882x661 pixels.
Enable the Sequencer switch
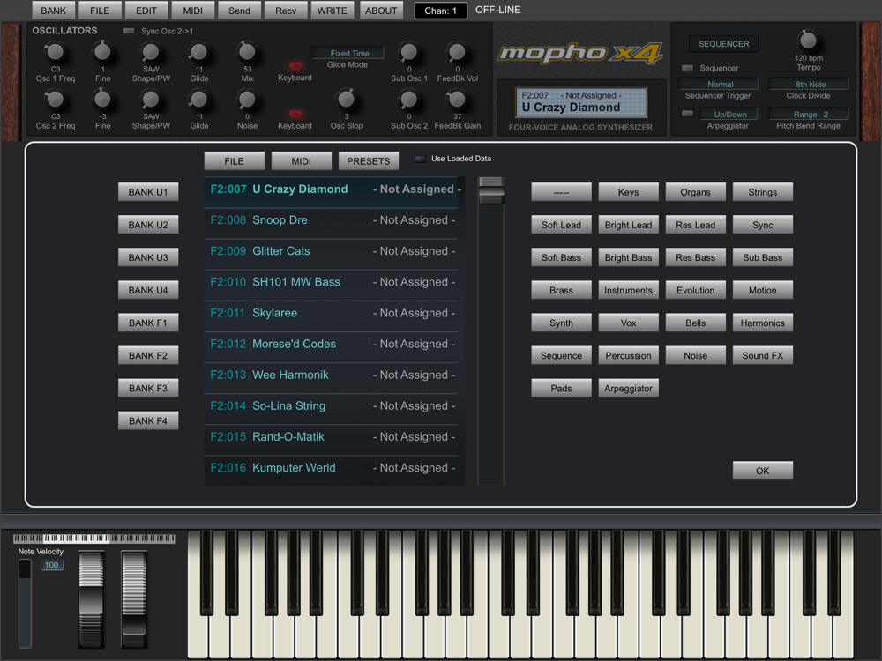(x=687, y=68)
